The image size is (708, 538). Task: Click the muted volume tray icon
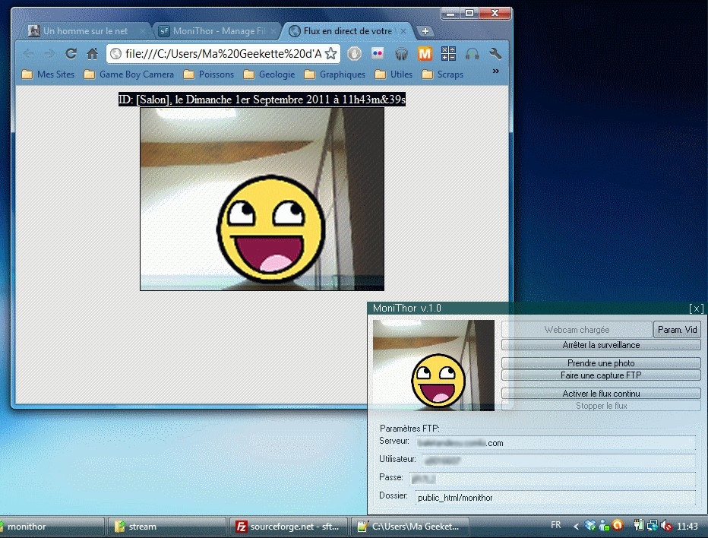click(666, 526)
